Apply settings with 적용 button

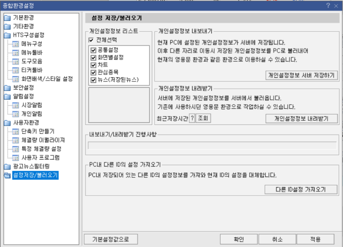pyautogui.click(x=316, y=239)
